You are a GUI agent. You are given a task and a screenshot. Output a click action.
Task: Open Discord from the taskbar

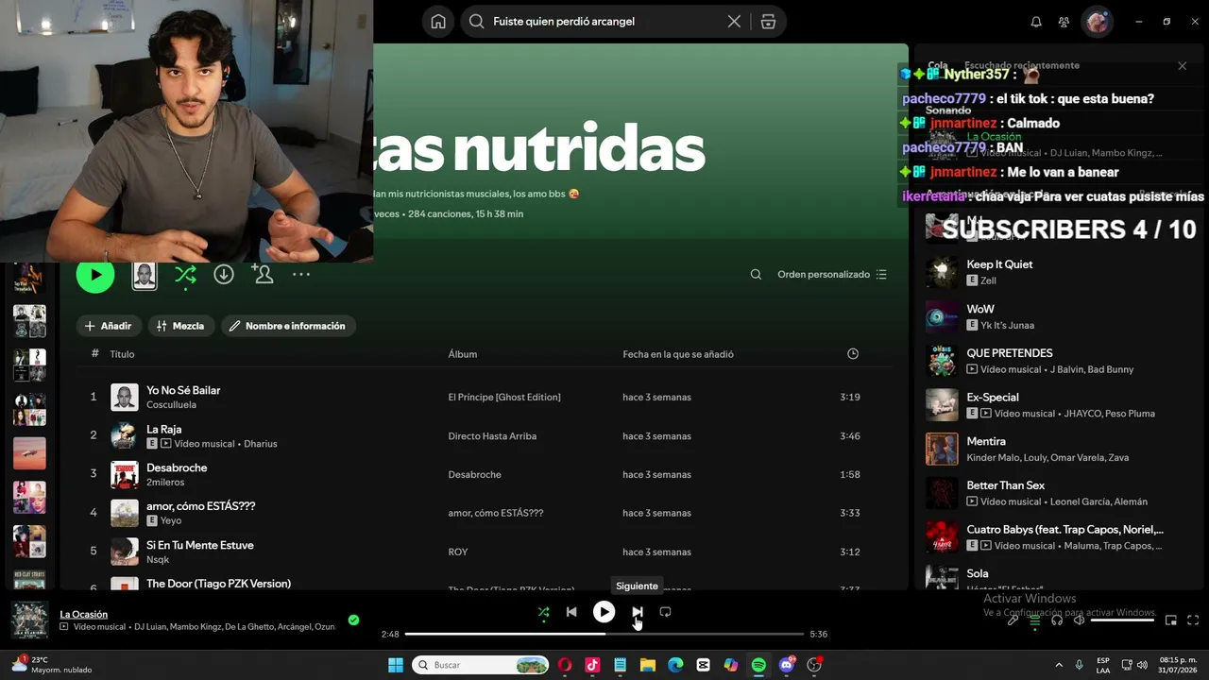coord(787,665)
